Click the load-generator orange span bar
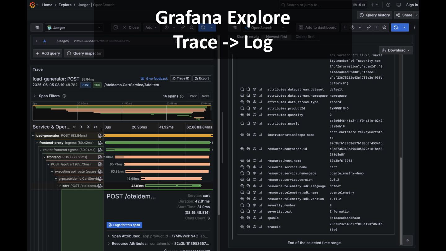The image size is (446, 251). click(158, 135)
